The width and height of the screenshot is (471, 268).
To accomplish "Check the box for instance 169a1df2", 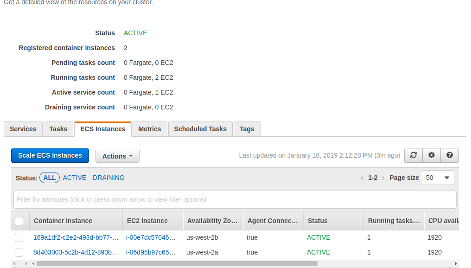I will point(19,238).
